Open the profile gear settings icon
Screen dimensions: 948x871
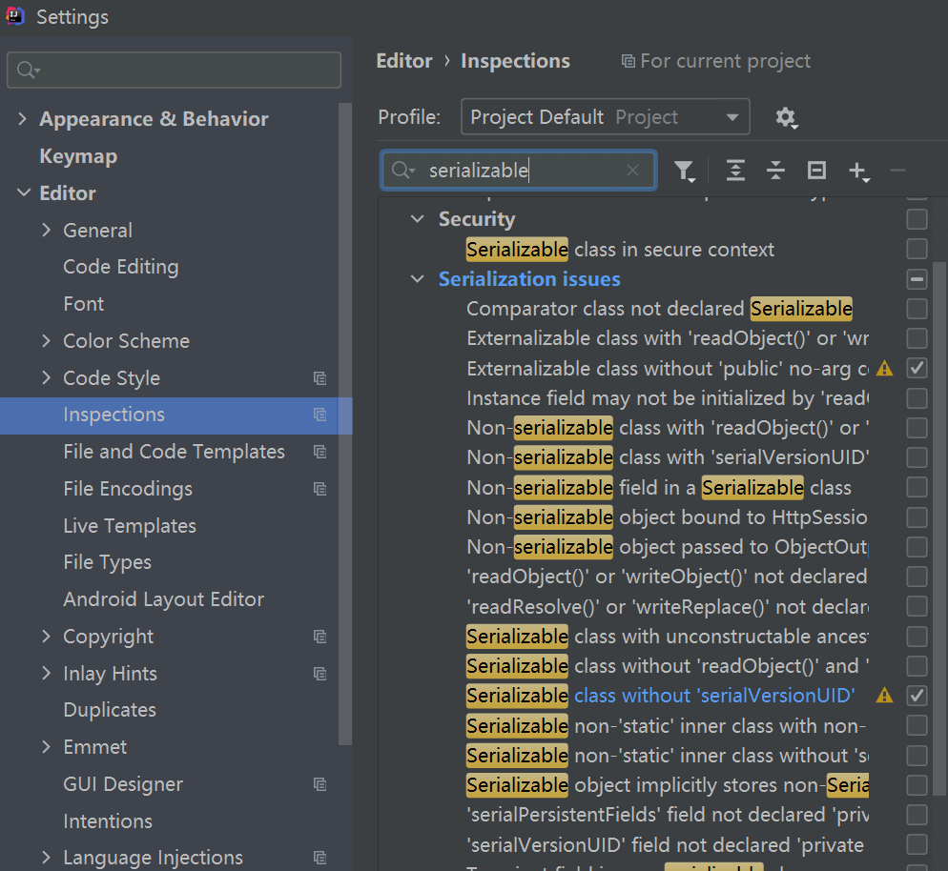point(785,117)
